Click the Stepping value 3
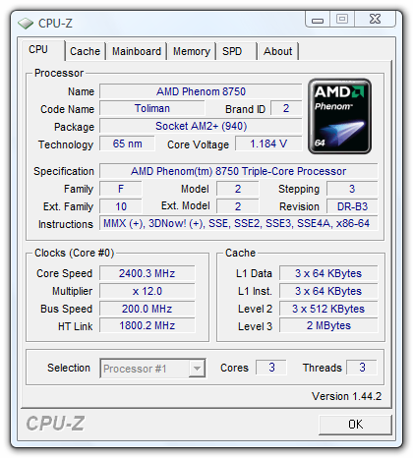The width and height of the screenshot is (413, 458). pyautogui.click(x=352, y=189)
